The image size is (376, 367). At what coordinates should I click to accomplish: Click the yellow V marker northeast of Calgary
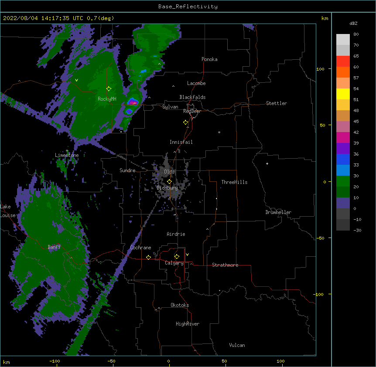click(187, 255)
